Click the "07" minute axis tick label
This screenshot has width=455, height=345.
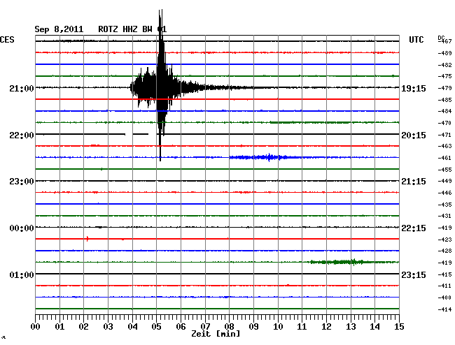click(205, 327)
